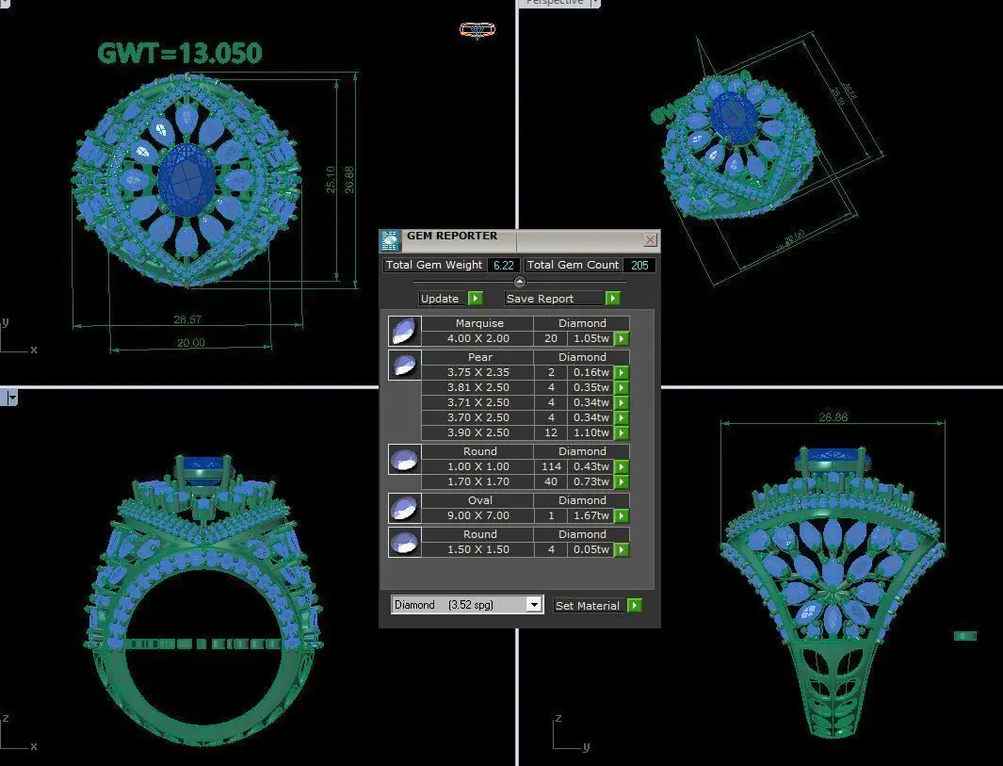Click the 3.90 X 2.50 size cell
The width and height of the screenshot is (1003, 766).
(477, 432)
